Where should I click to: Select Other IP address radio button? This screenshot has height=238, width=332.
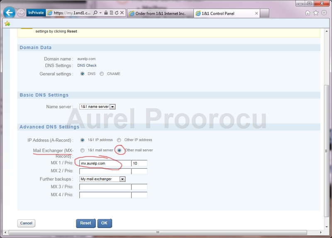click(119, 140)
